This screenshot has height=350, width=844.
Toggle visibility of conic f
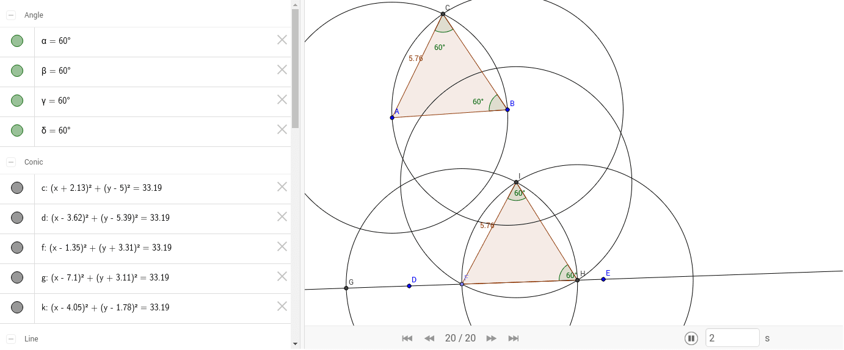point(17,248)
